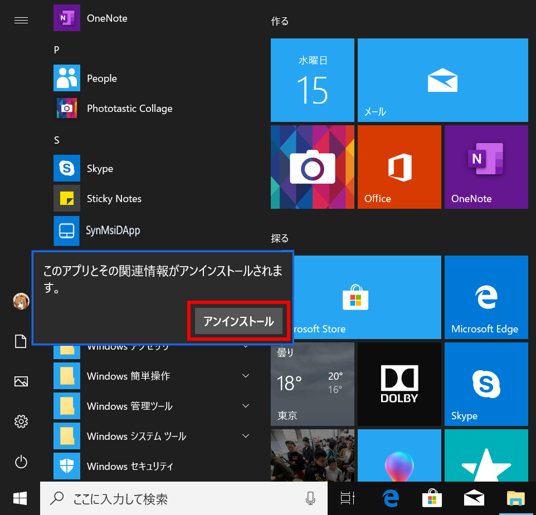
Task: Open File Explorer from the taskbar
Action: tap(515, 498)
